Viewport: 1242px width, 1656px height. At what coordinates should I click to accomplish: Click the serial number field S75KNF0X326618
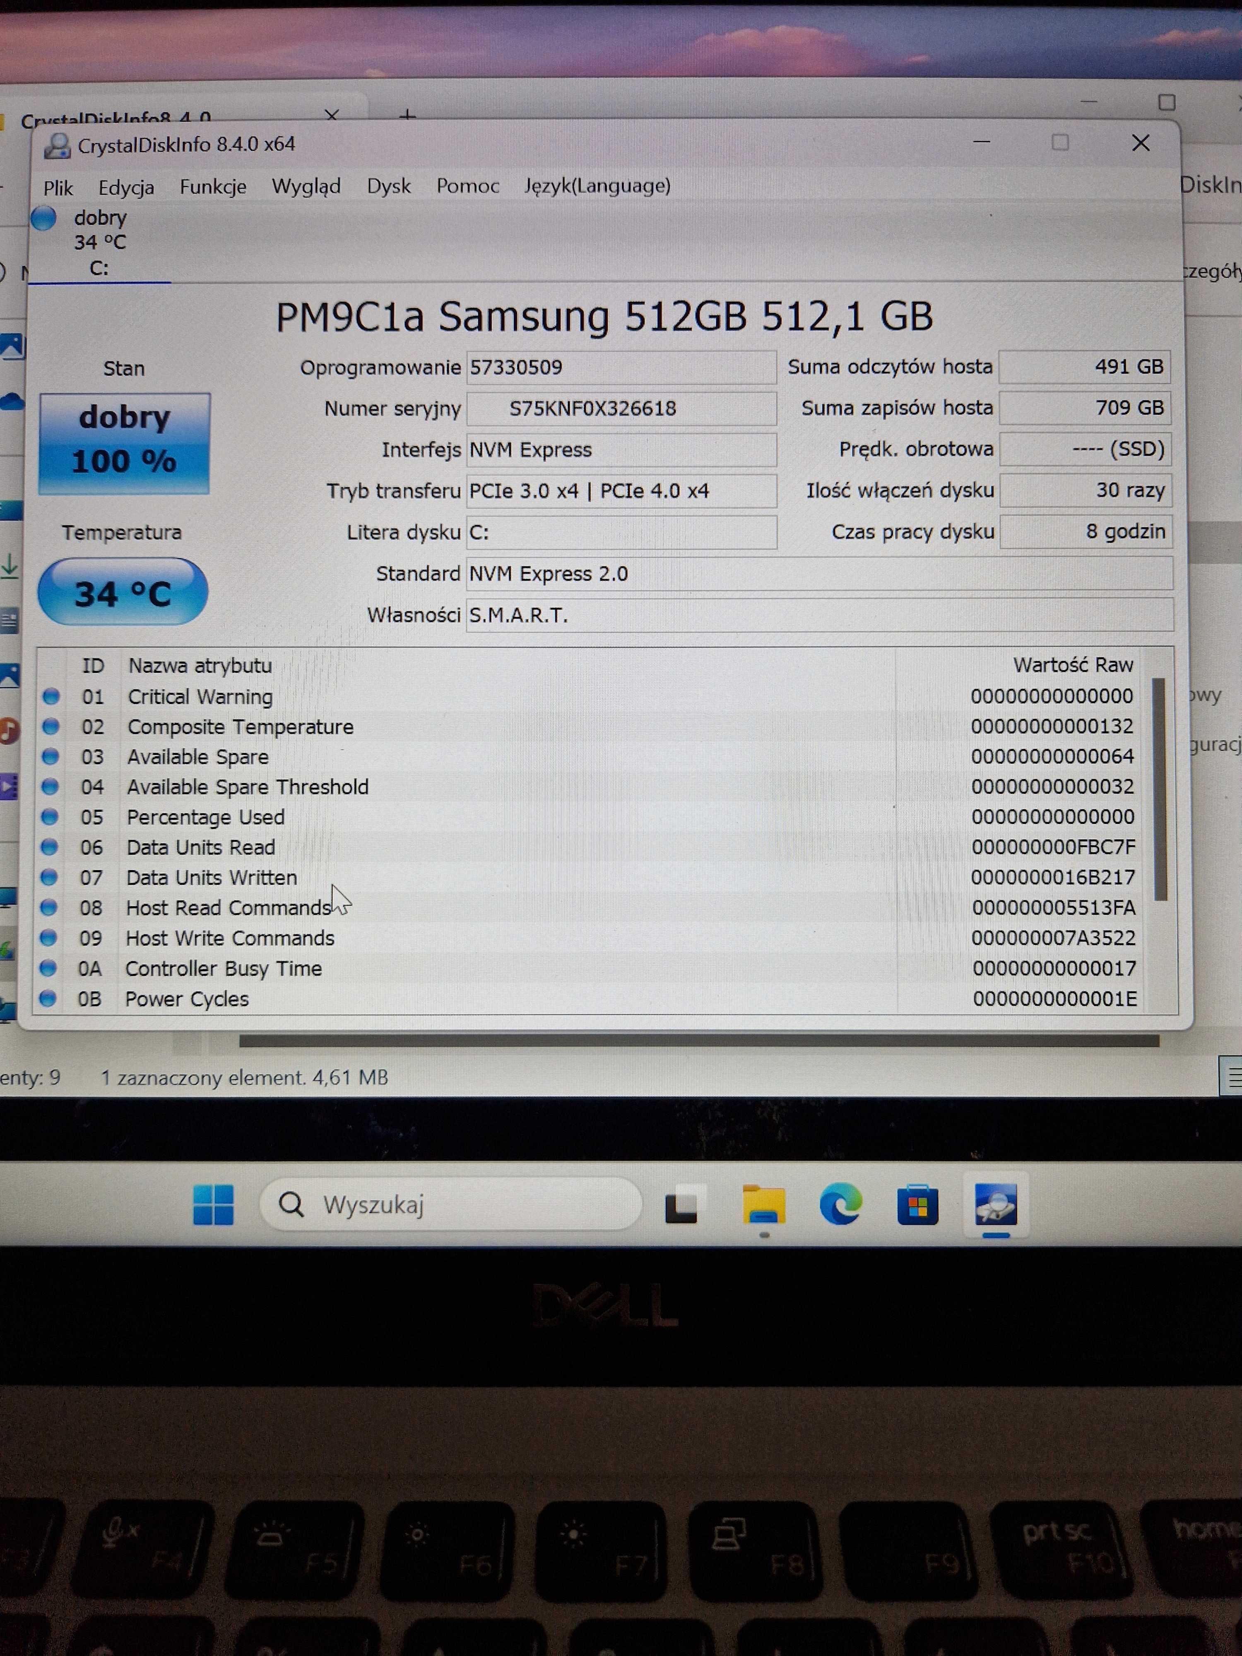(x=621, y=409)
